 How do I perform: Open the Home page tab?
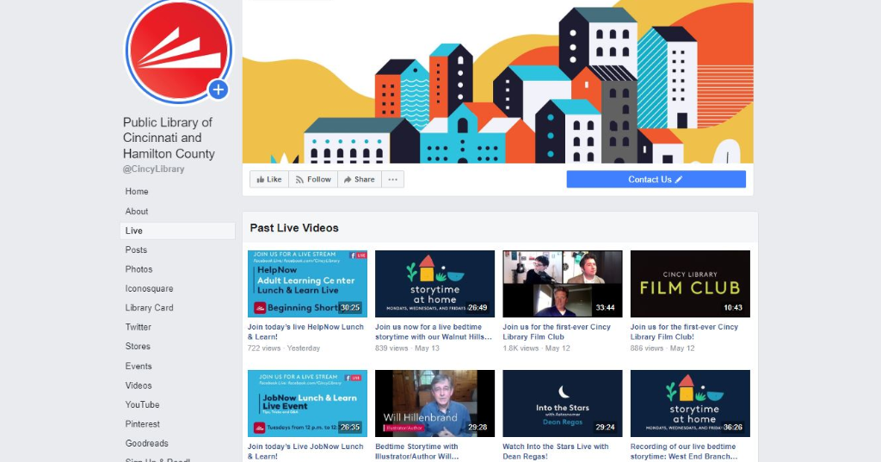(x=137, y=192)
